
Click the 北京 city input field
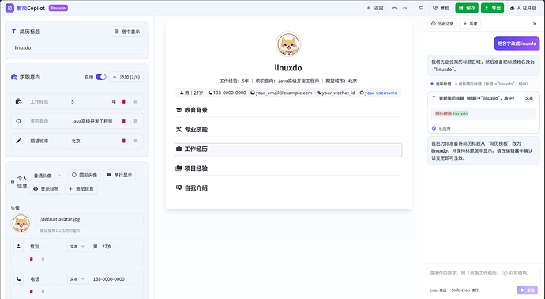click(x=92, y=141)
